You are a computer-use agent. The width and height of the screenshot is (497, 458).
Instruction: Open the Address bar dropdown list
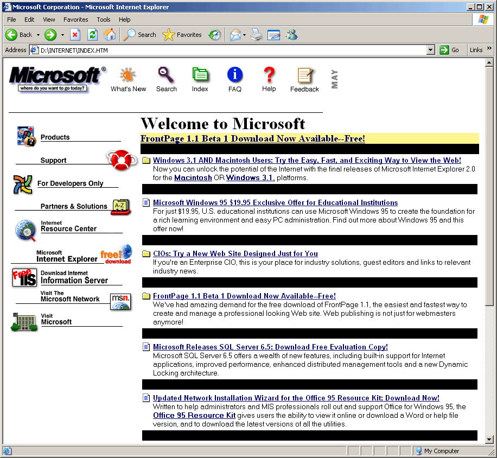[x=430, y=50]
